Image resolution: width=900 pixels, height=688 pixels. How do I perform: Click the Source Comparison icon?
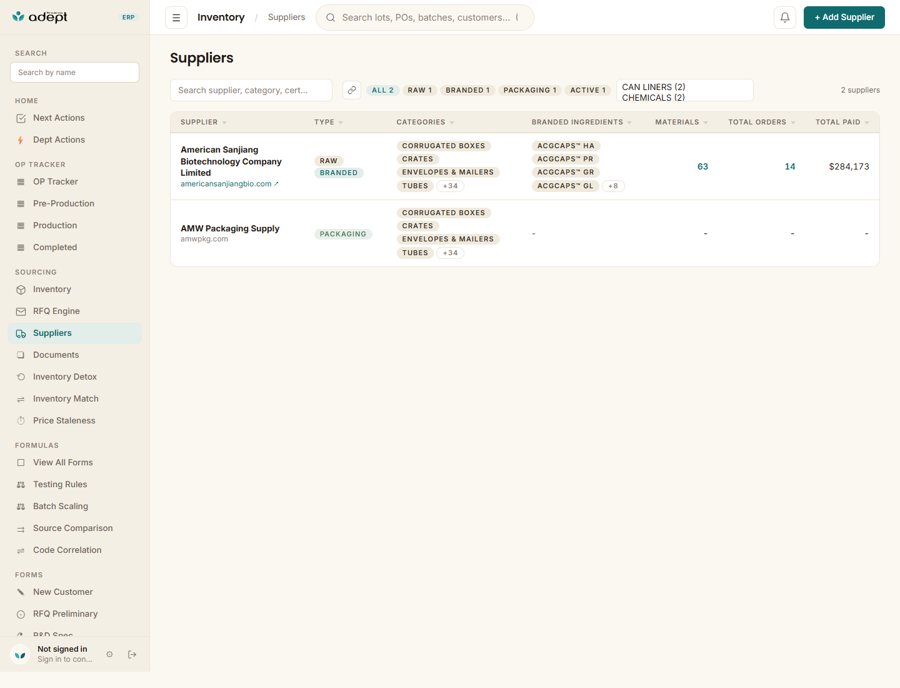pyautogui.click(x=21, y=529)
